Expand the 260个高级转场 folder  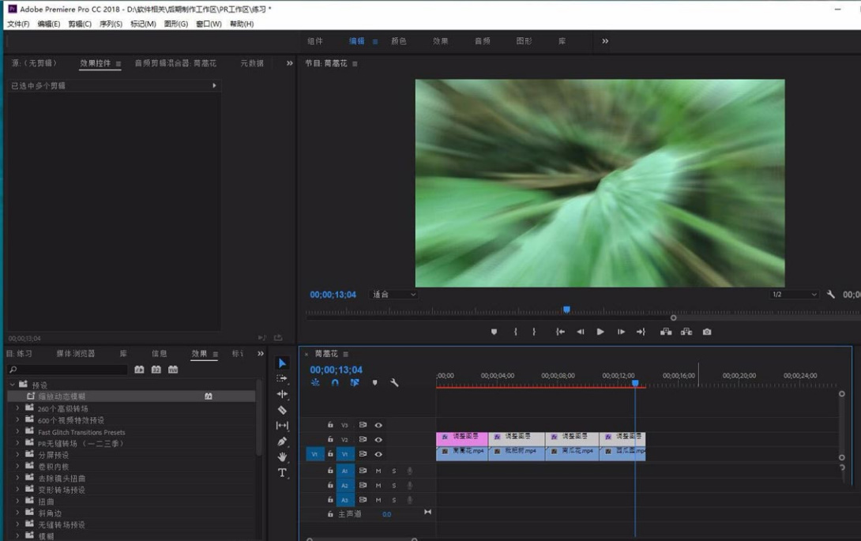(x=18, y=408)
